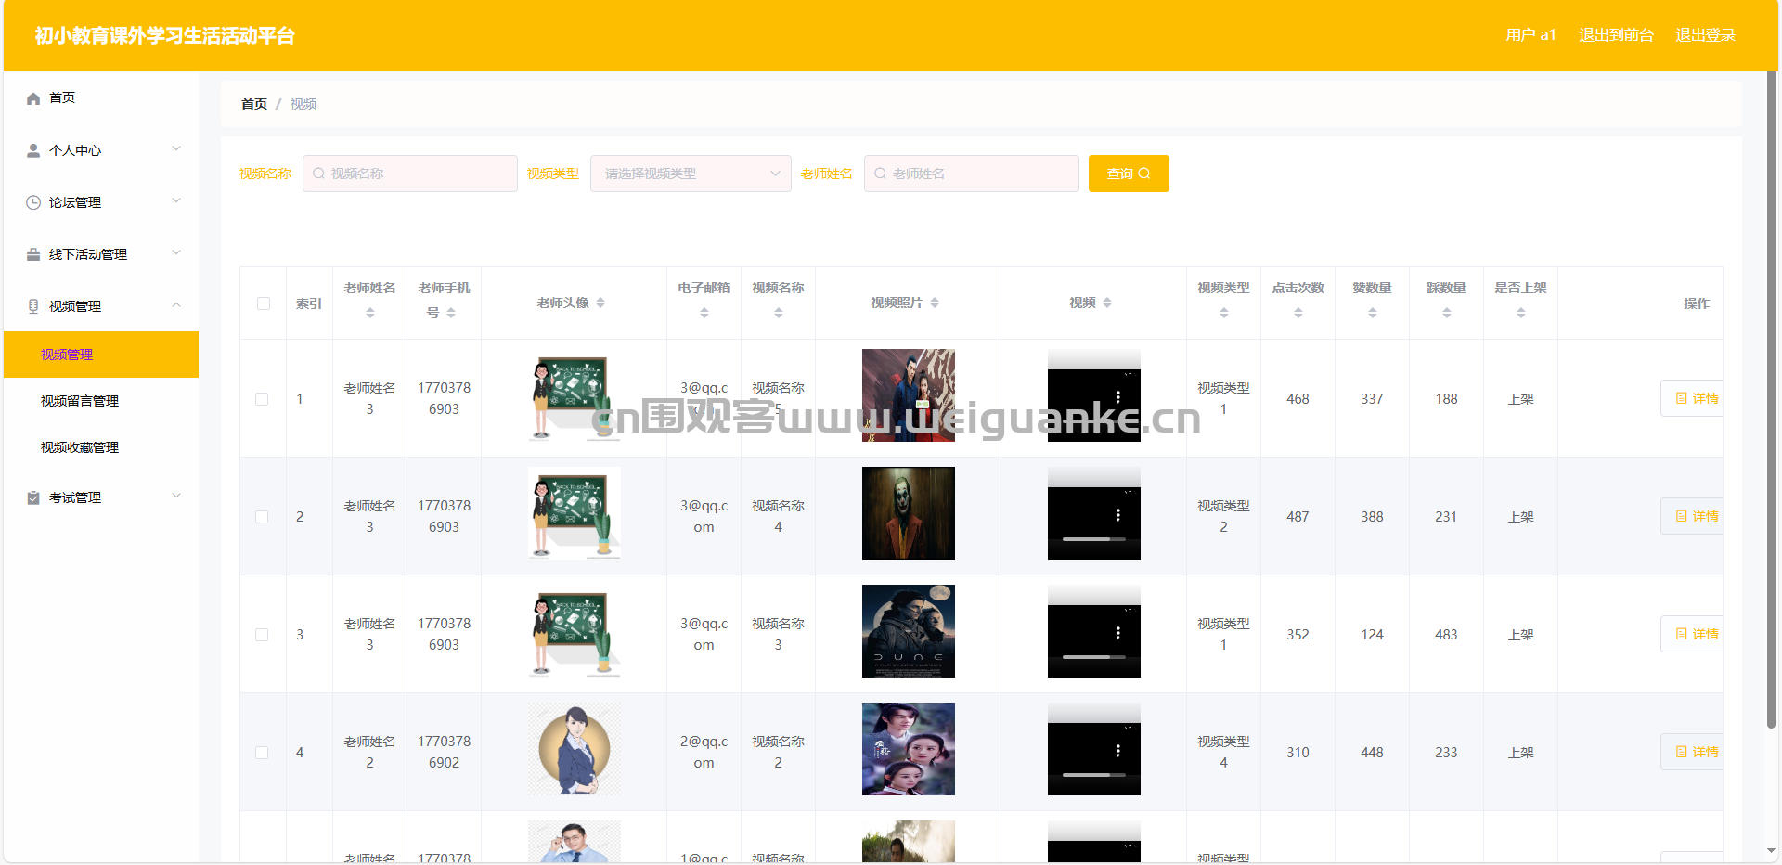This screenshot has width=1782, height=865.
Task: Sort by 视频 column arrows
Action: pos(1107,303)
